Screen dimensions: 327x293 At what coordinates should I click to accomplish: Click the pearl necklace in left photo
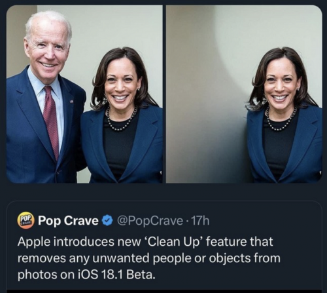[x=122, y=120]
